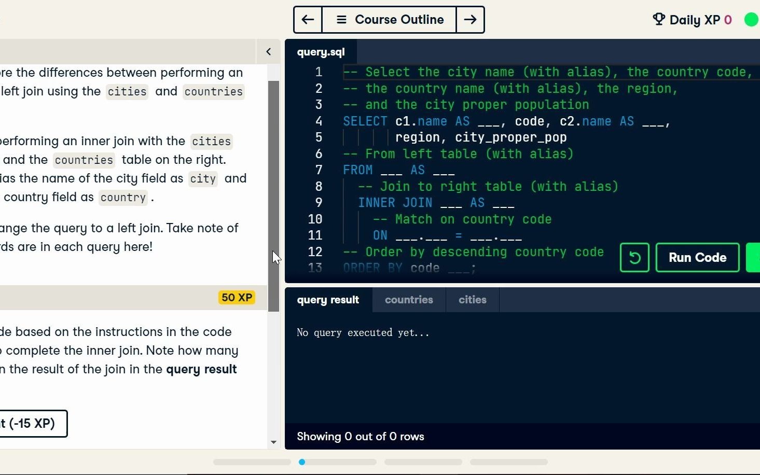Click the 'cities' inline code term in first paragraph

pos(127,92)
